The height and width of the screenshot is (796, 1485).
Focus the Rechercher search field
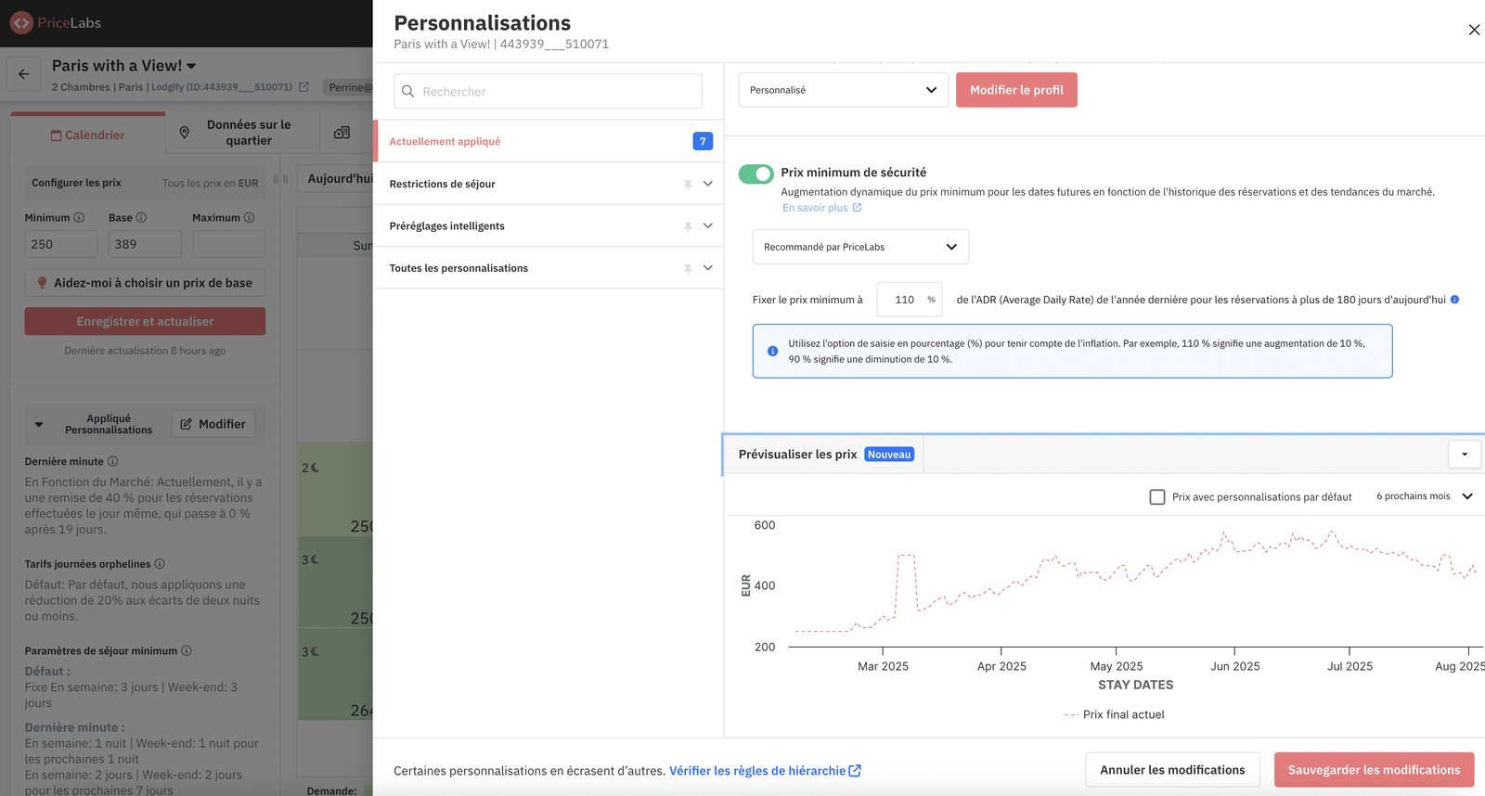(x=548, y=92)
